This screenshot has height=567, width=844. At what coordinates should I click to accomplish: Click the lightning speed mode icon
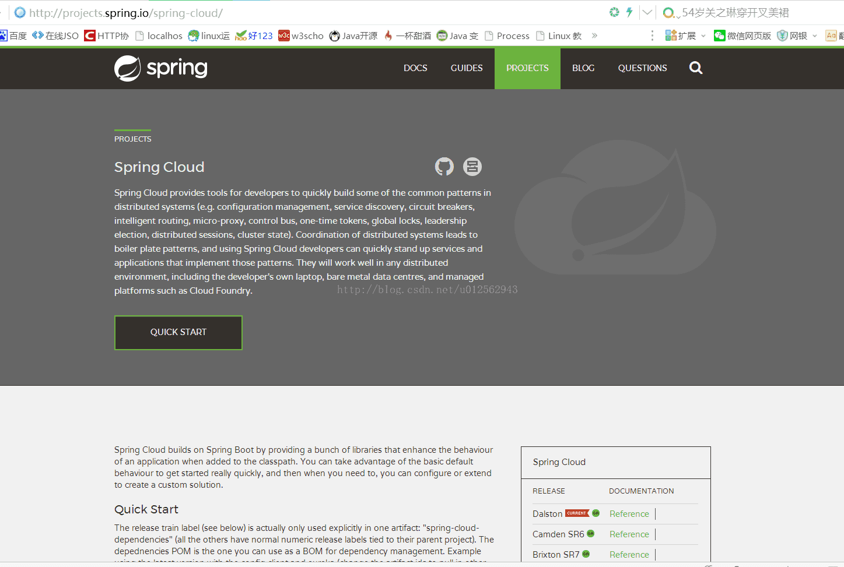629,12
